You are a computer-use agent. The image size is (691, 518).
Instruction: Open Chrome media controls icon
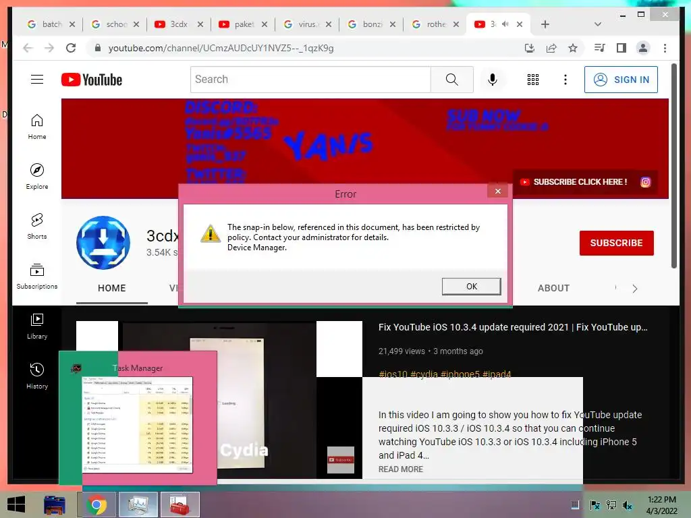click(x=599, y=48)
